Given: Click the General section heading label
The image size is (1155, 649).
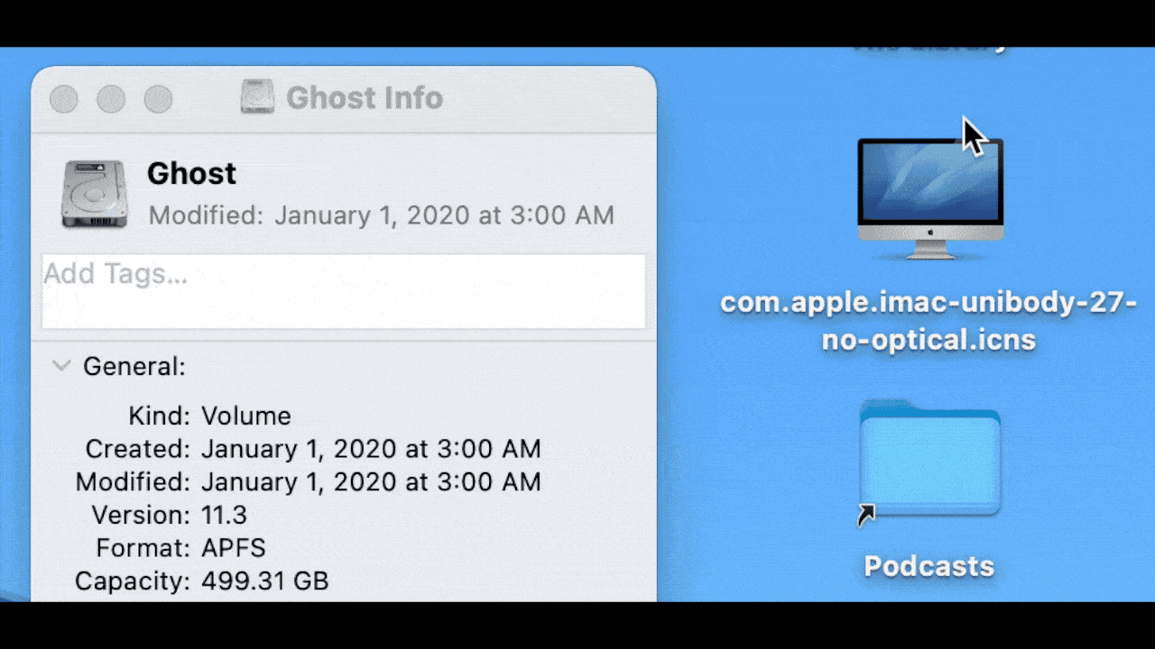Looking at the screenshot, I should tap(134, 367).
